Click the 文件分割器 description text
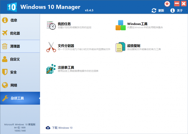 click(x=84, y=49)
